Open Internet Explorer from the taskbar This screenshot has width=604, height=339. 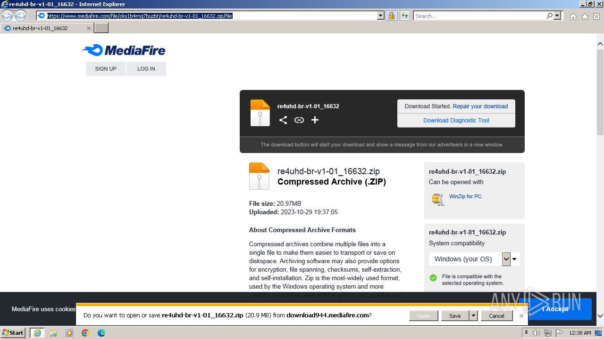(37, 333)
